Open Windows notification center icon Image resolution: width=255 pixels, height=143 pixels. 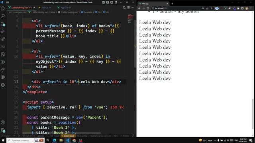coord(251,140)
